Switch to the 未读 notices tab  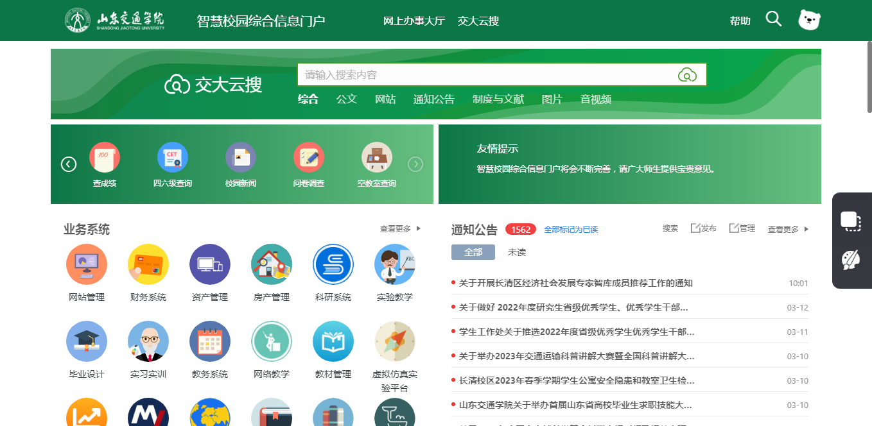tap(517, 252)
